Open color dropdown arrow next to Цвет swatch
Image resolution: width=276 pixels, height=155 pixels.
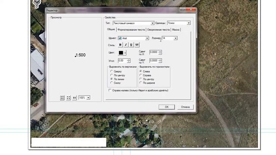coord(125,53)
